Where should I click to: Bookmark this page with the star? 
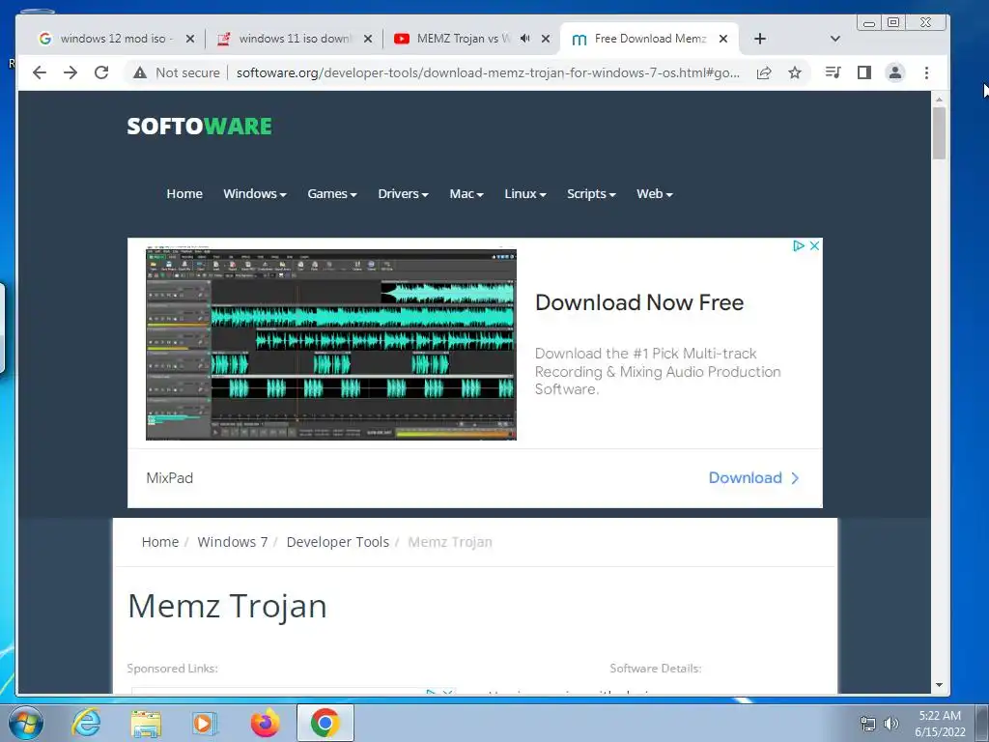(795, 72)
